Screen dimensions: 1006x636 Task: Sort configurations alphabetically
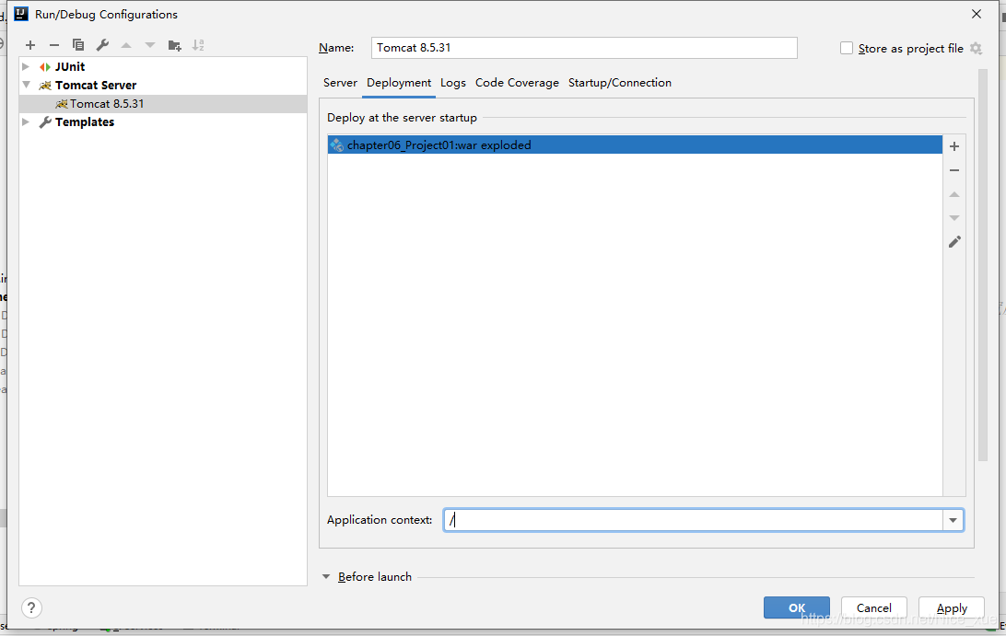(198, 45)
